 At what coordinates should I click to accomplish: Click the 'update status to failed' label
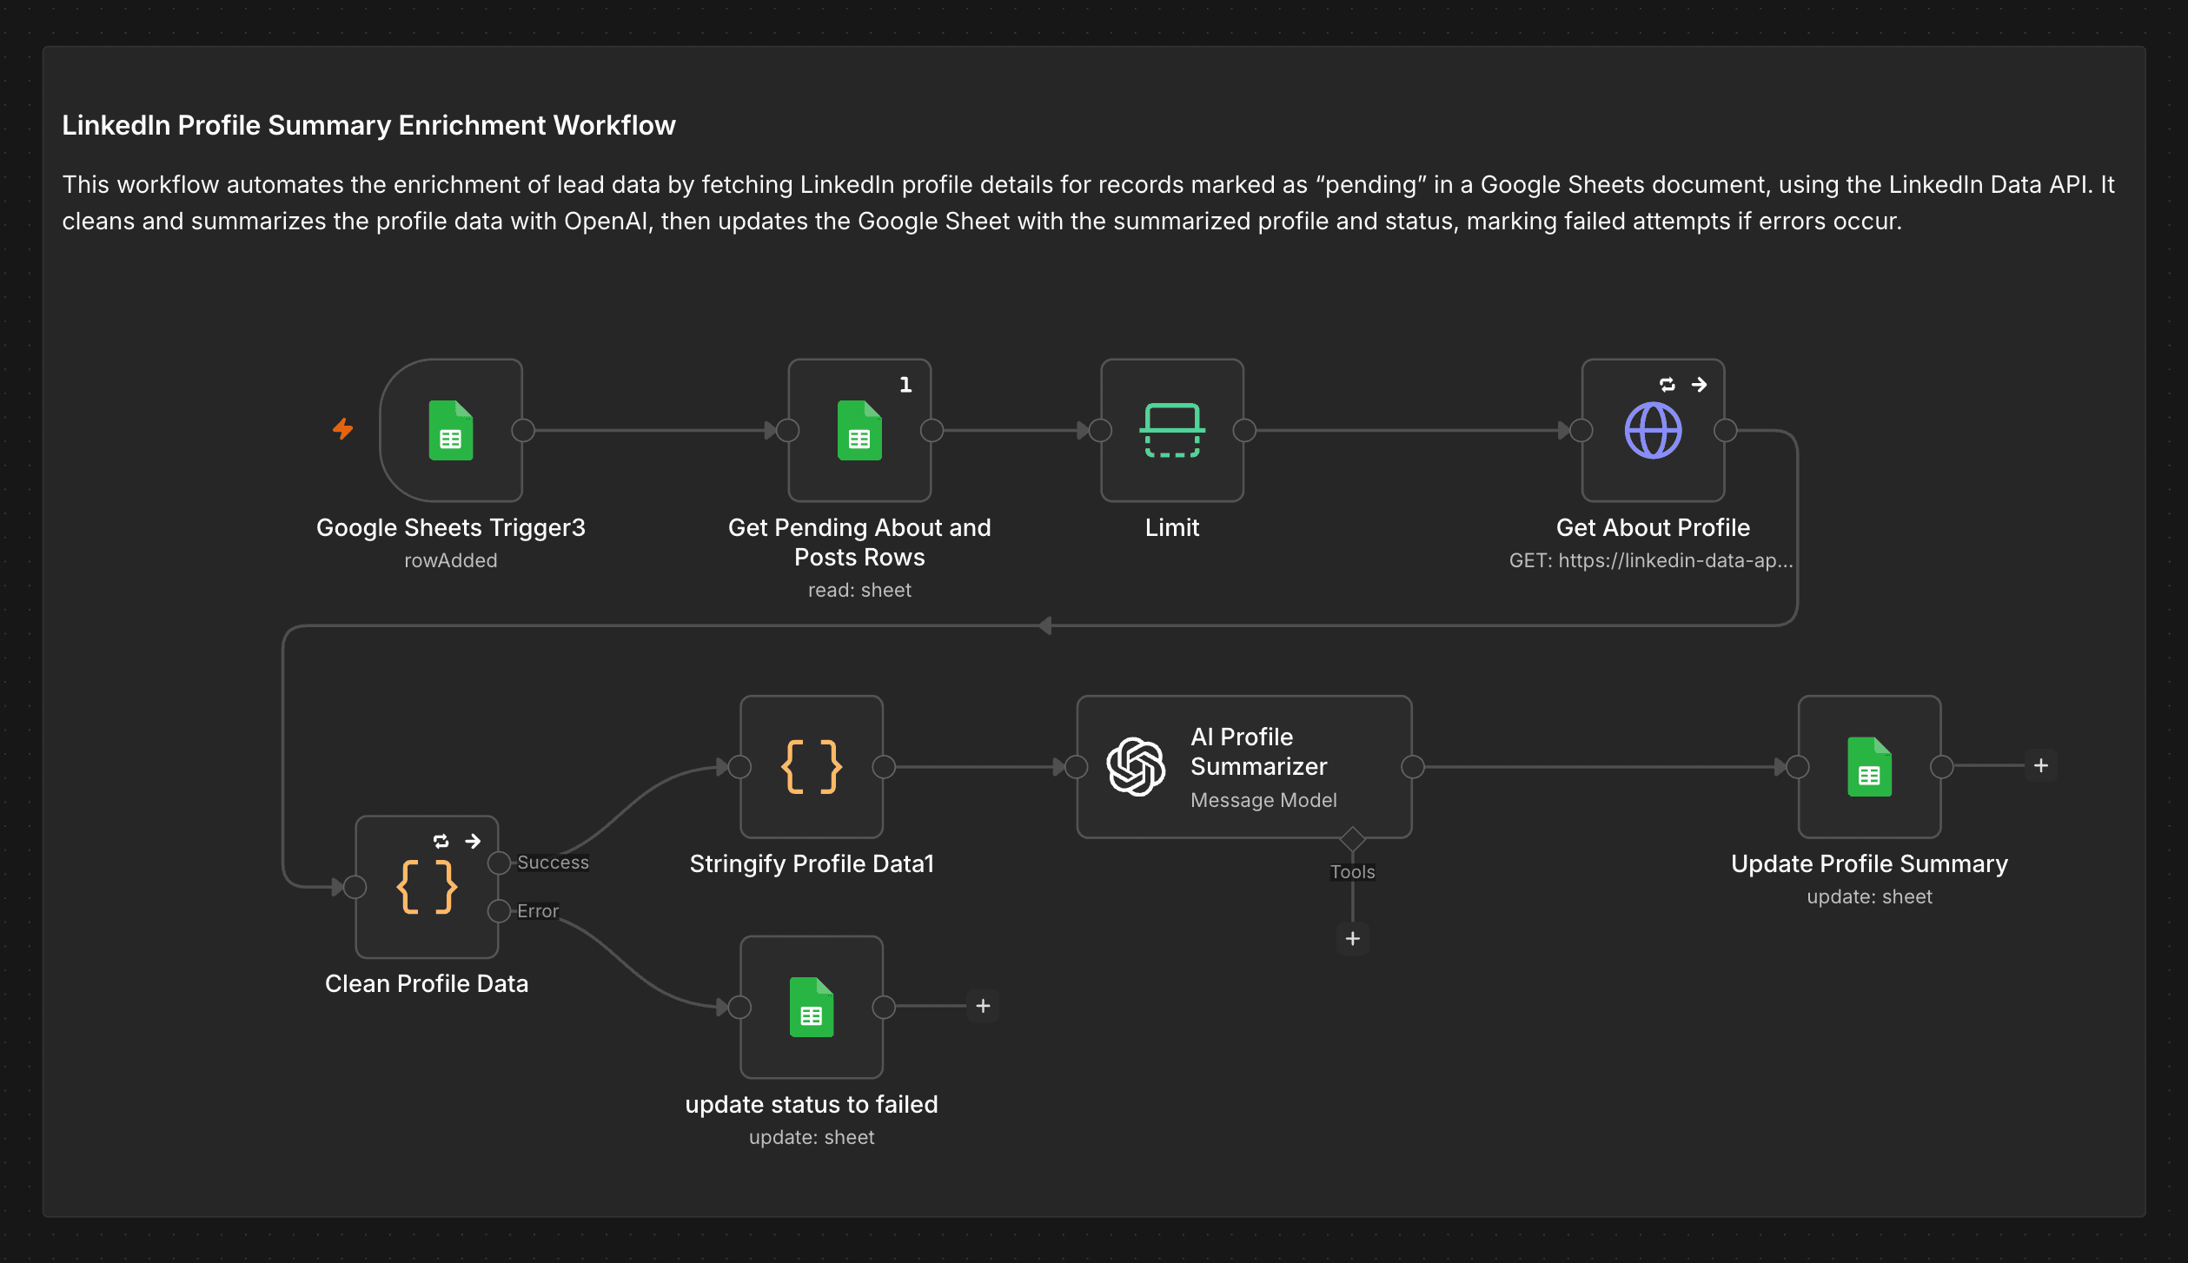click(812, 1104)
